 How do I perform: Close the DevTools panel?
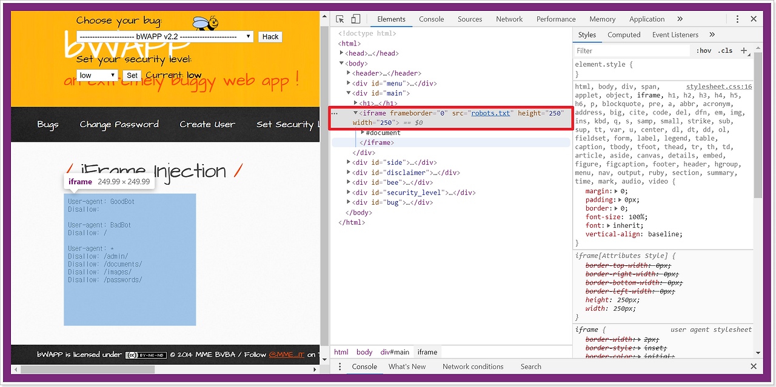pos(754,19)
